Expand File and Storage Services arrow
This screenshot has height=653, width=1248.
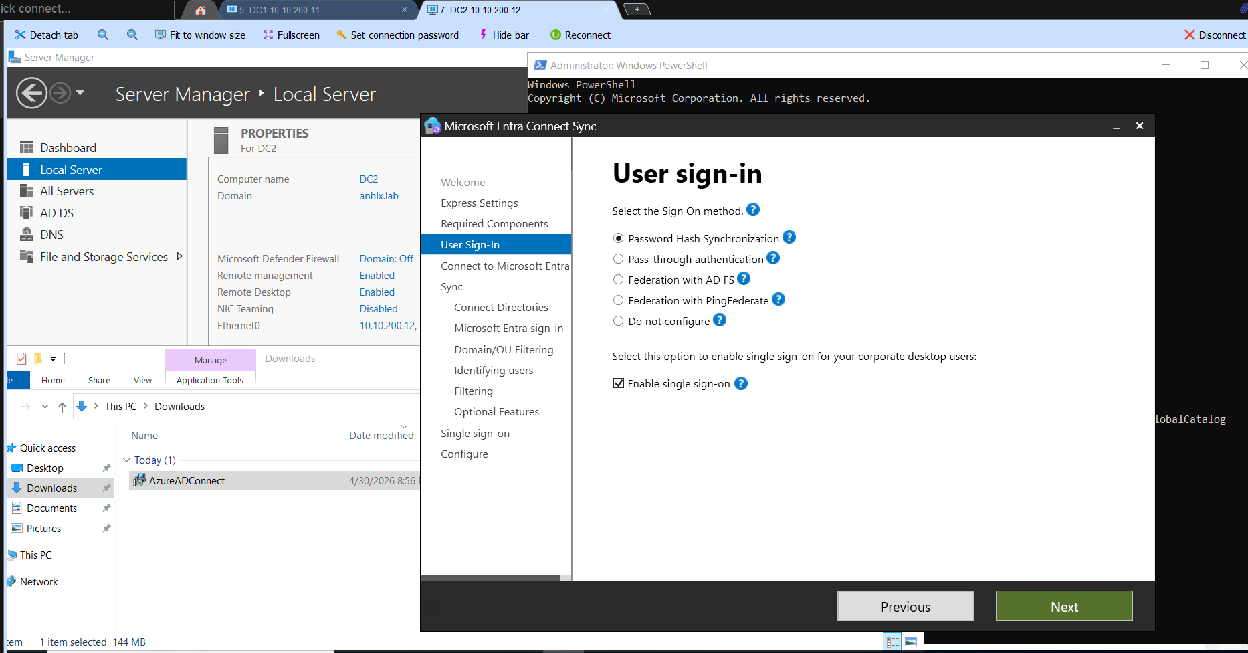[179, 256]
